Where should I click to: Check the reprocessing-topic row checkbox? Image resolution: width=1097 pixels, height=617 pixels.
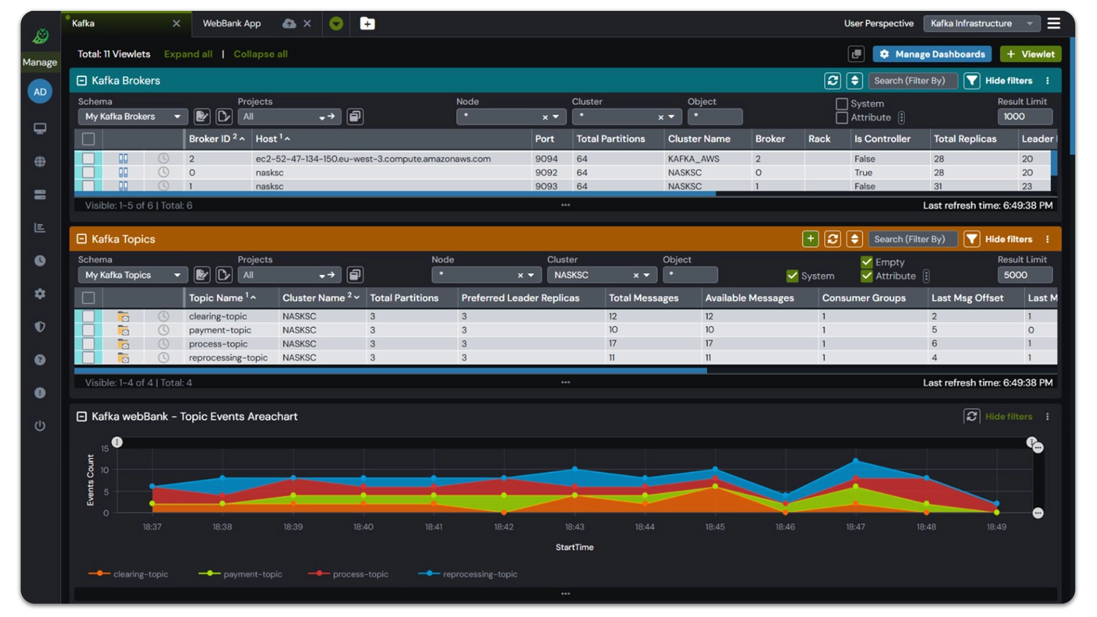pyautogui.click(x=89, y=358)
